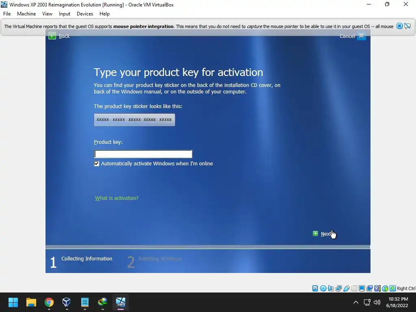
Task: Go Back in the setup wizard
Action: pos(64,36)
